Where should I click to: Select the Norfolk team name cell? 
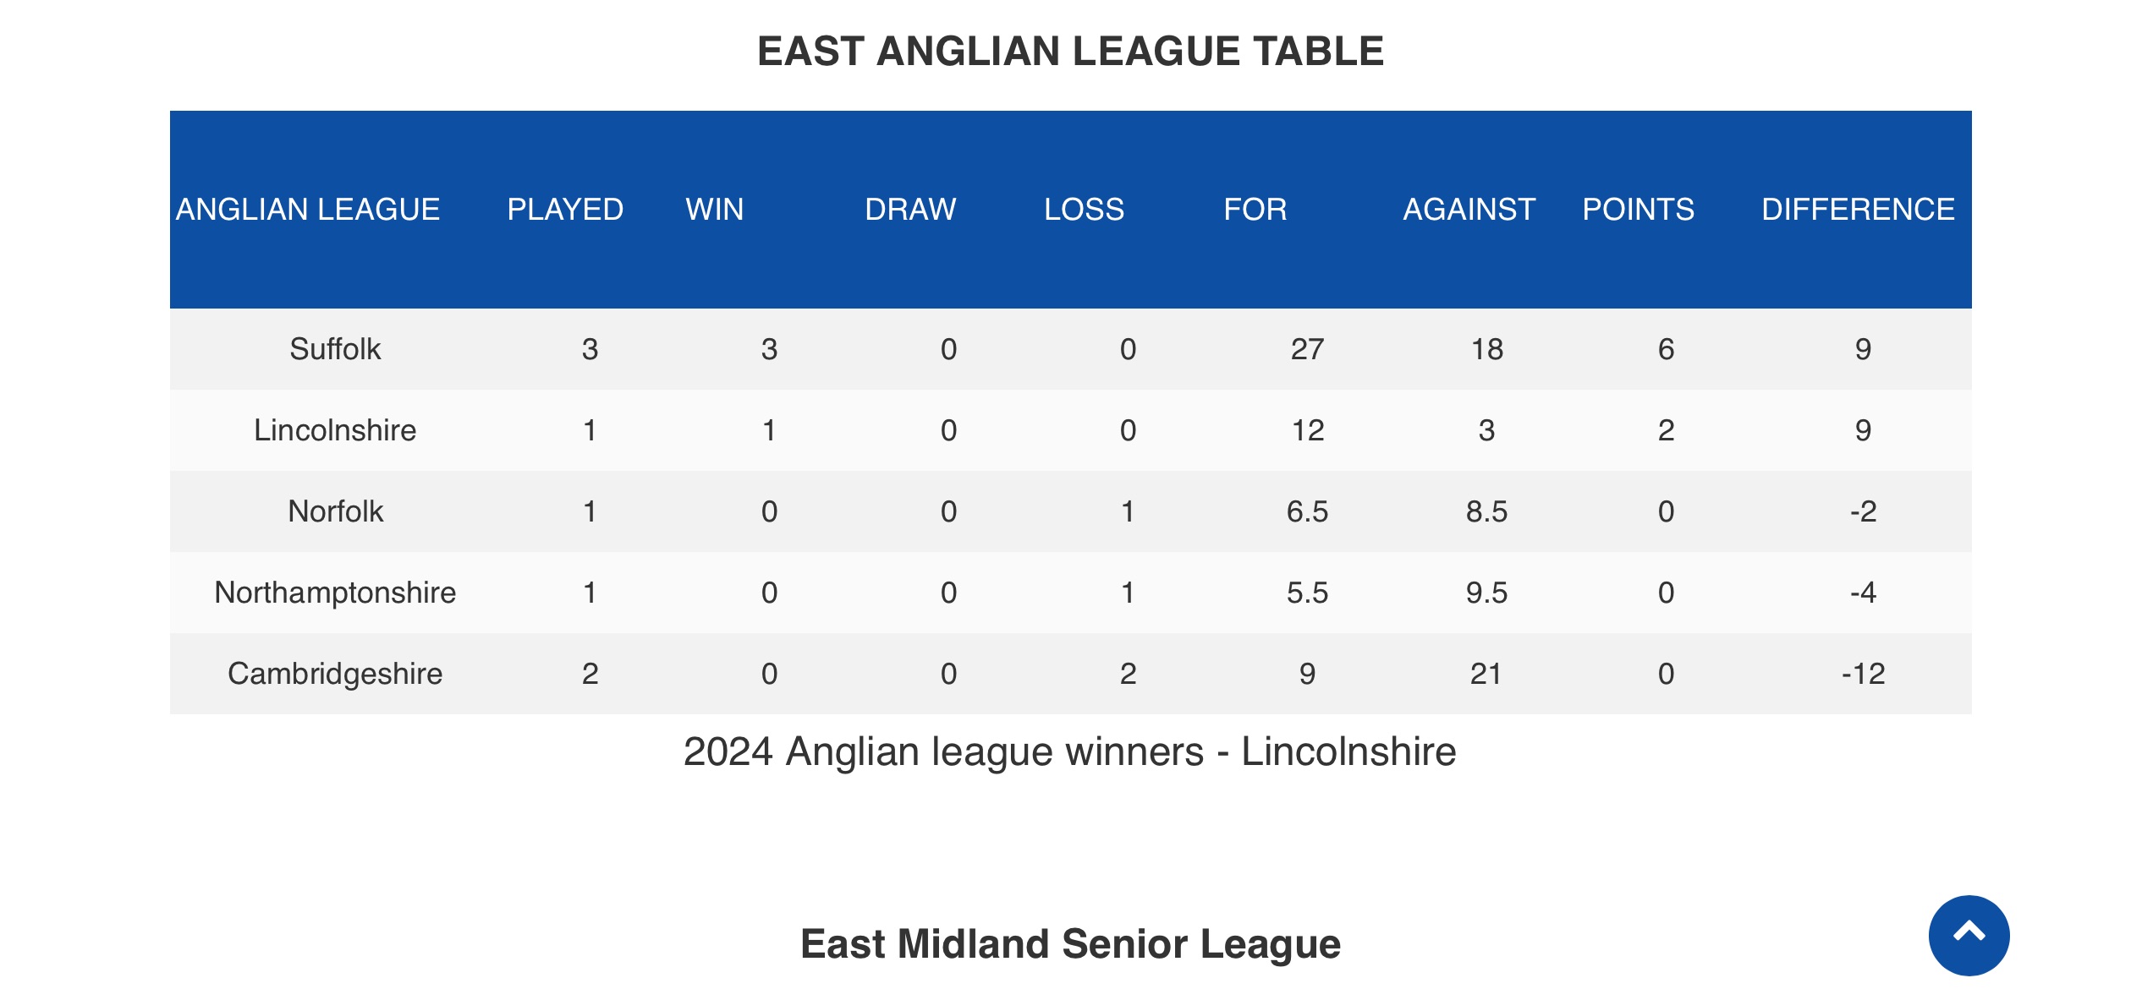[x=335, y=511]
